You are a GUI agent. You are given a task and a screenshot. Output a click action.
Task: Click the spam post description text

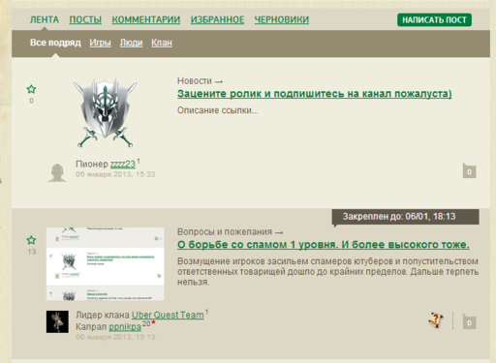click(327, 272)
